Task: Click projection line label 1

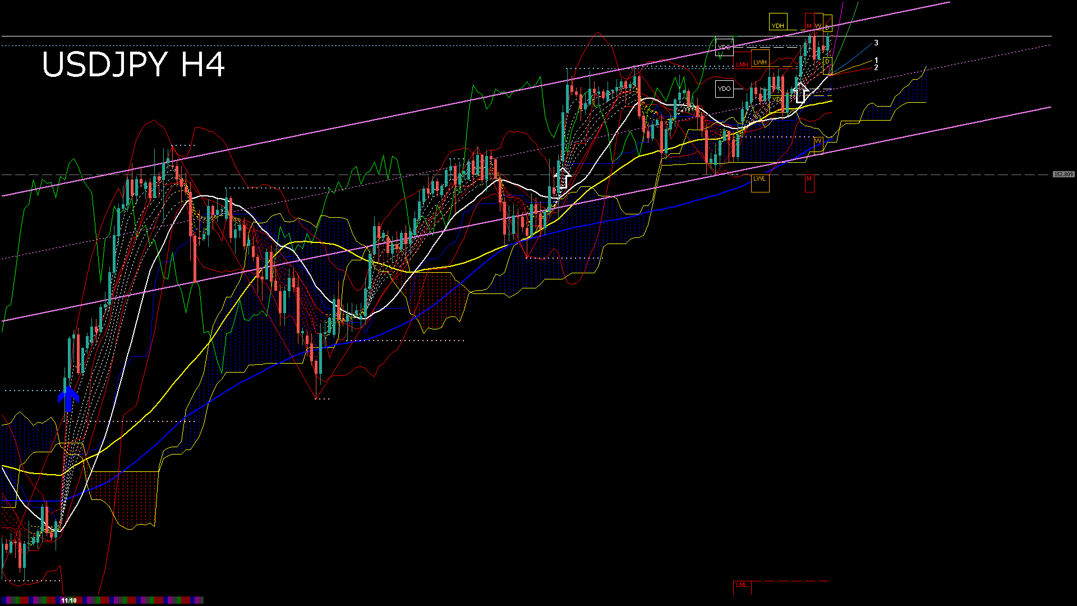Action: pos(876,60)
